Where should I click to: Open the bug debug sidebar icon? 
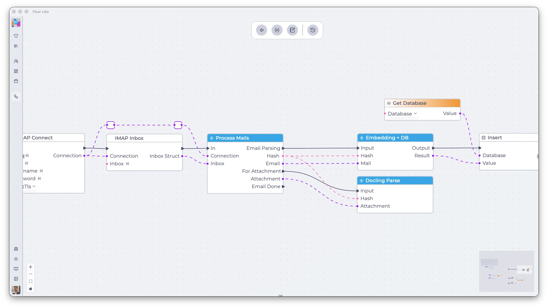[16, 249]
